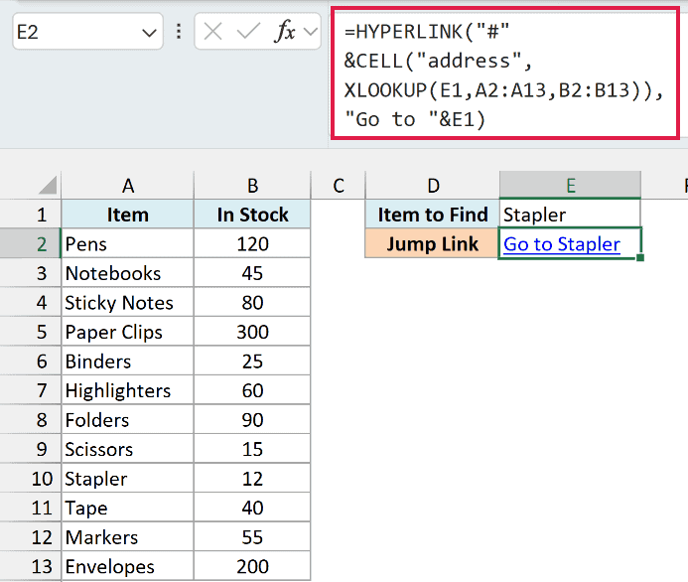Viewport: 688px width, 582px height.
Task: Select row 13 header
Action: click(30, 566)
